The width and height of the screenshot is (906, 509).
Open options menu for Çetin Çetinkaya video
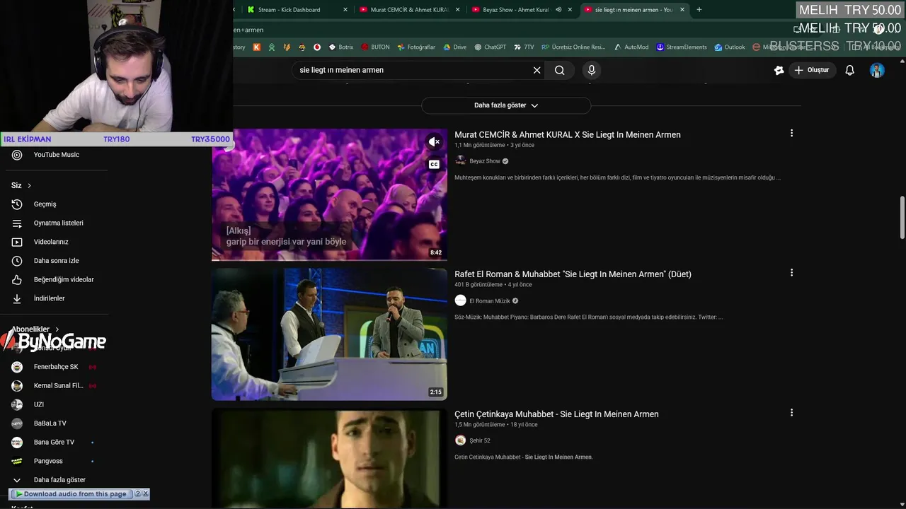pos(791,412)
